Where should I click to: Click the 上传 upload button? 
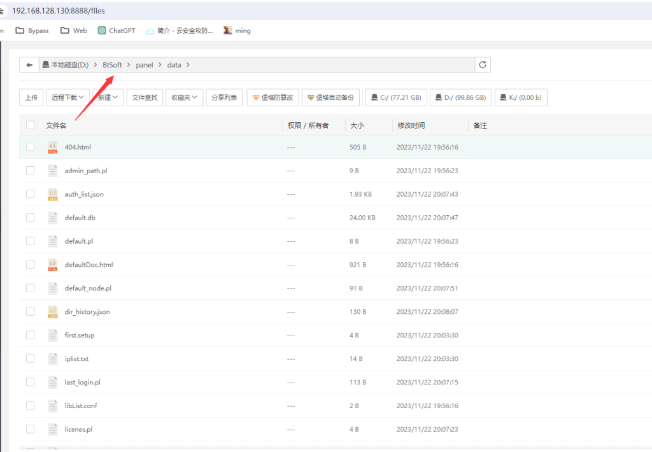[31, 97]
